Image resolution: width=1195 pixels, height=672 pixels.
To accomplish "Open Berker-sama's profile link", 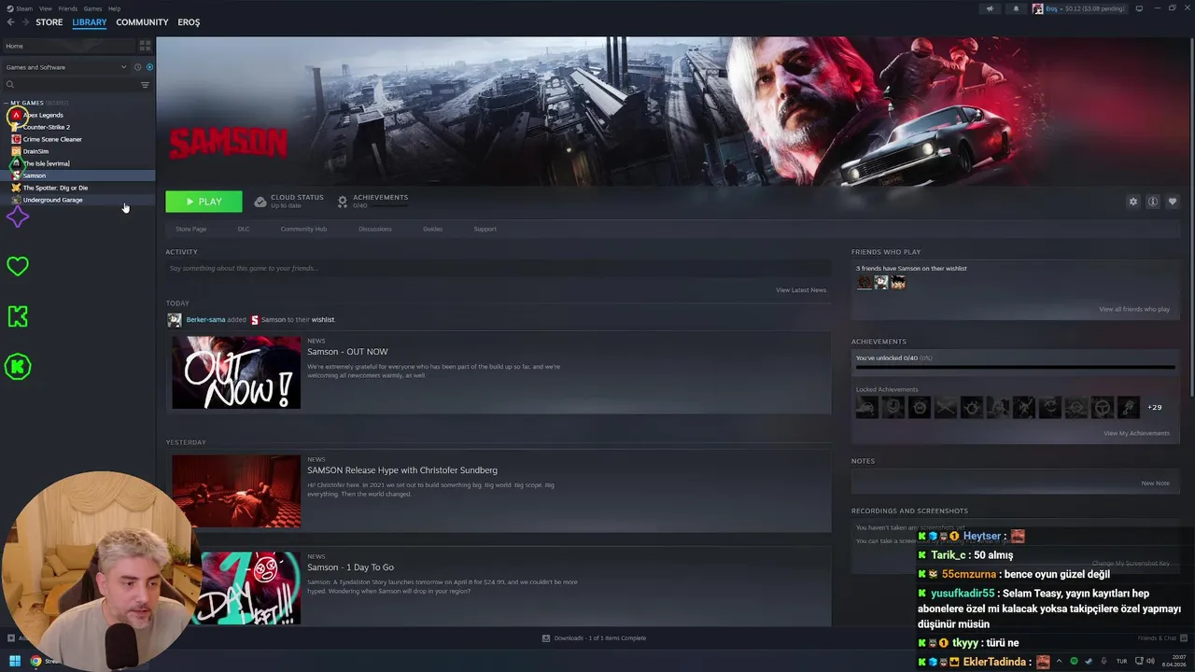I will (205, 319).
